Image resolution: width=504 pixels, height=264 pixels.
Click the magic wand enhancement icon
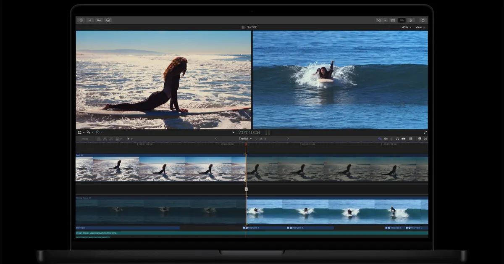tap(89, 132)
